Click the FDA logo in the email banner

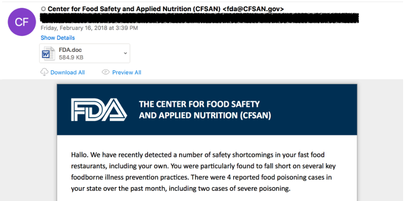coord(99,109)
